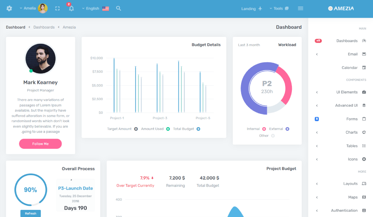Toggle the Target Amount legend marker
This screenshot has height=217, width=373.
click(136, 129)
